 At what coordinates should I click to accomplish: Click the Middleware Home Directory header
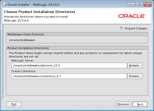click(x=77, y=34)
